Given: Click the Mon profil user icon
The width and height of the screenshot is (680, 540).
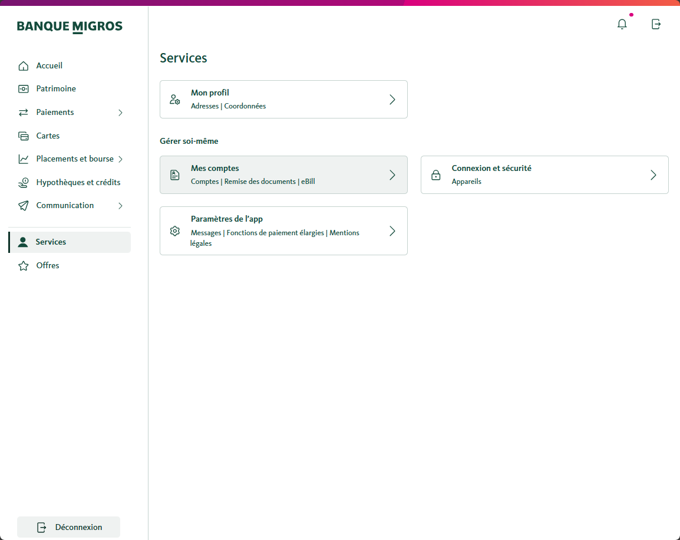Looking at the screenshot, I should (x=174, y=100).
